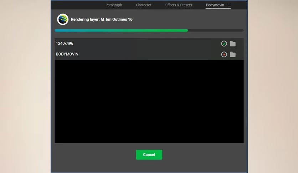Open the Bodymovin panel hamburger menu
The width and height of the screenshot is (298, 173).
(x=229, y=5)
